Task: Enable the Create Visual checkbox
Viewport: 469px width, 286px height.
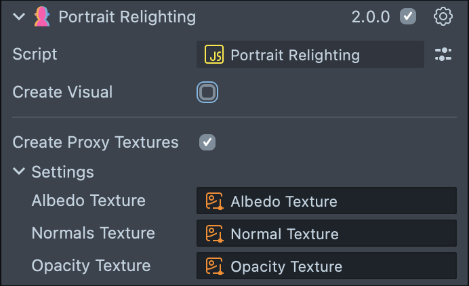Action: (x=207, y=92)
